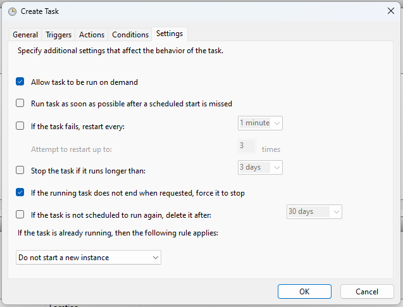The image size is (403, 307).
Task: Enable delete task if not scheduled again
Action: pos(20,215)
